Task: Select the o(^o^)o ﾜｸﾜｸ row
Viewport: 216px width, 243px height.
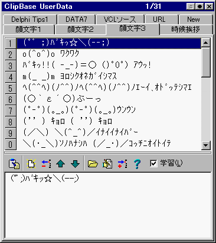Action: (109, 54)
